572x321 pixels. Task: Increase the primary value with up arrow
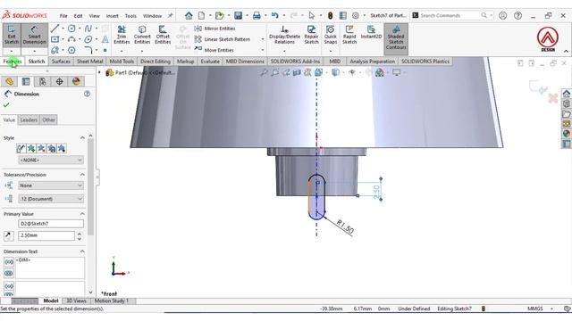tap(80, 234)
